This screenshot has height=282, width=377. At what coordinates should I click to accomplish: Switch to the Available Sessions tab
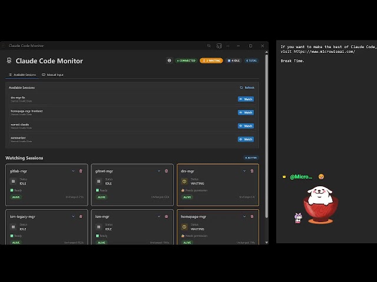coord(22,75)
